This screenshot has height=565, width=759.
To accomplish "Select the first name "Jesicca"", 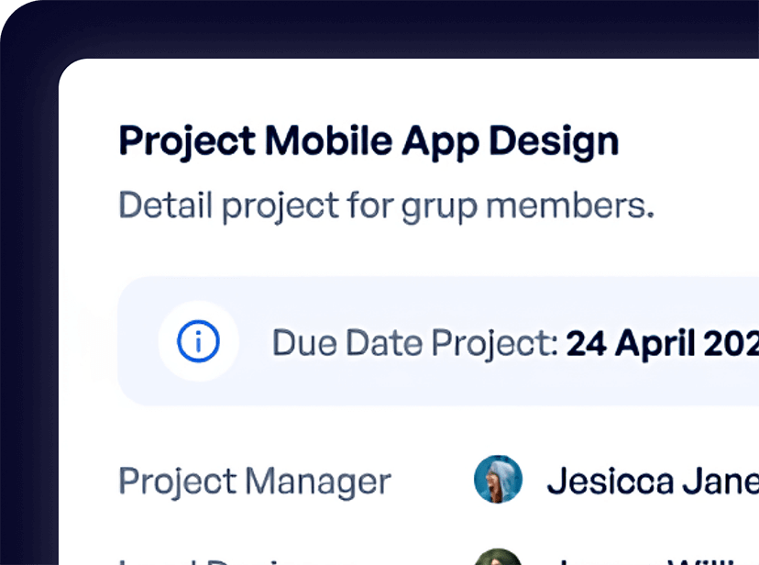I will click(606, 481).
